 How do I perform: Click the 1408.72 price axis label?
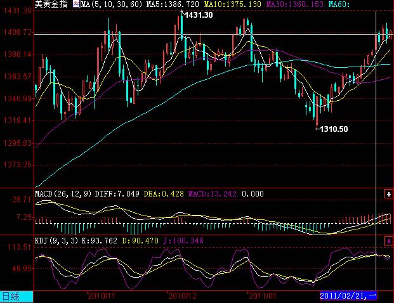click(x=18, y=32)
